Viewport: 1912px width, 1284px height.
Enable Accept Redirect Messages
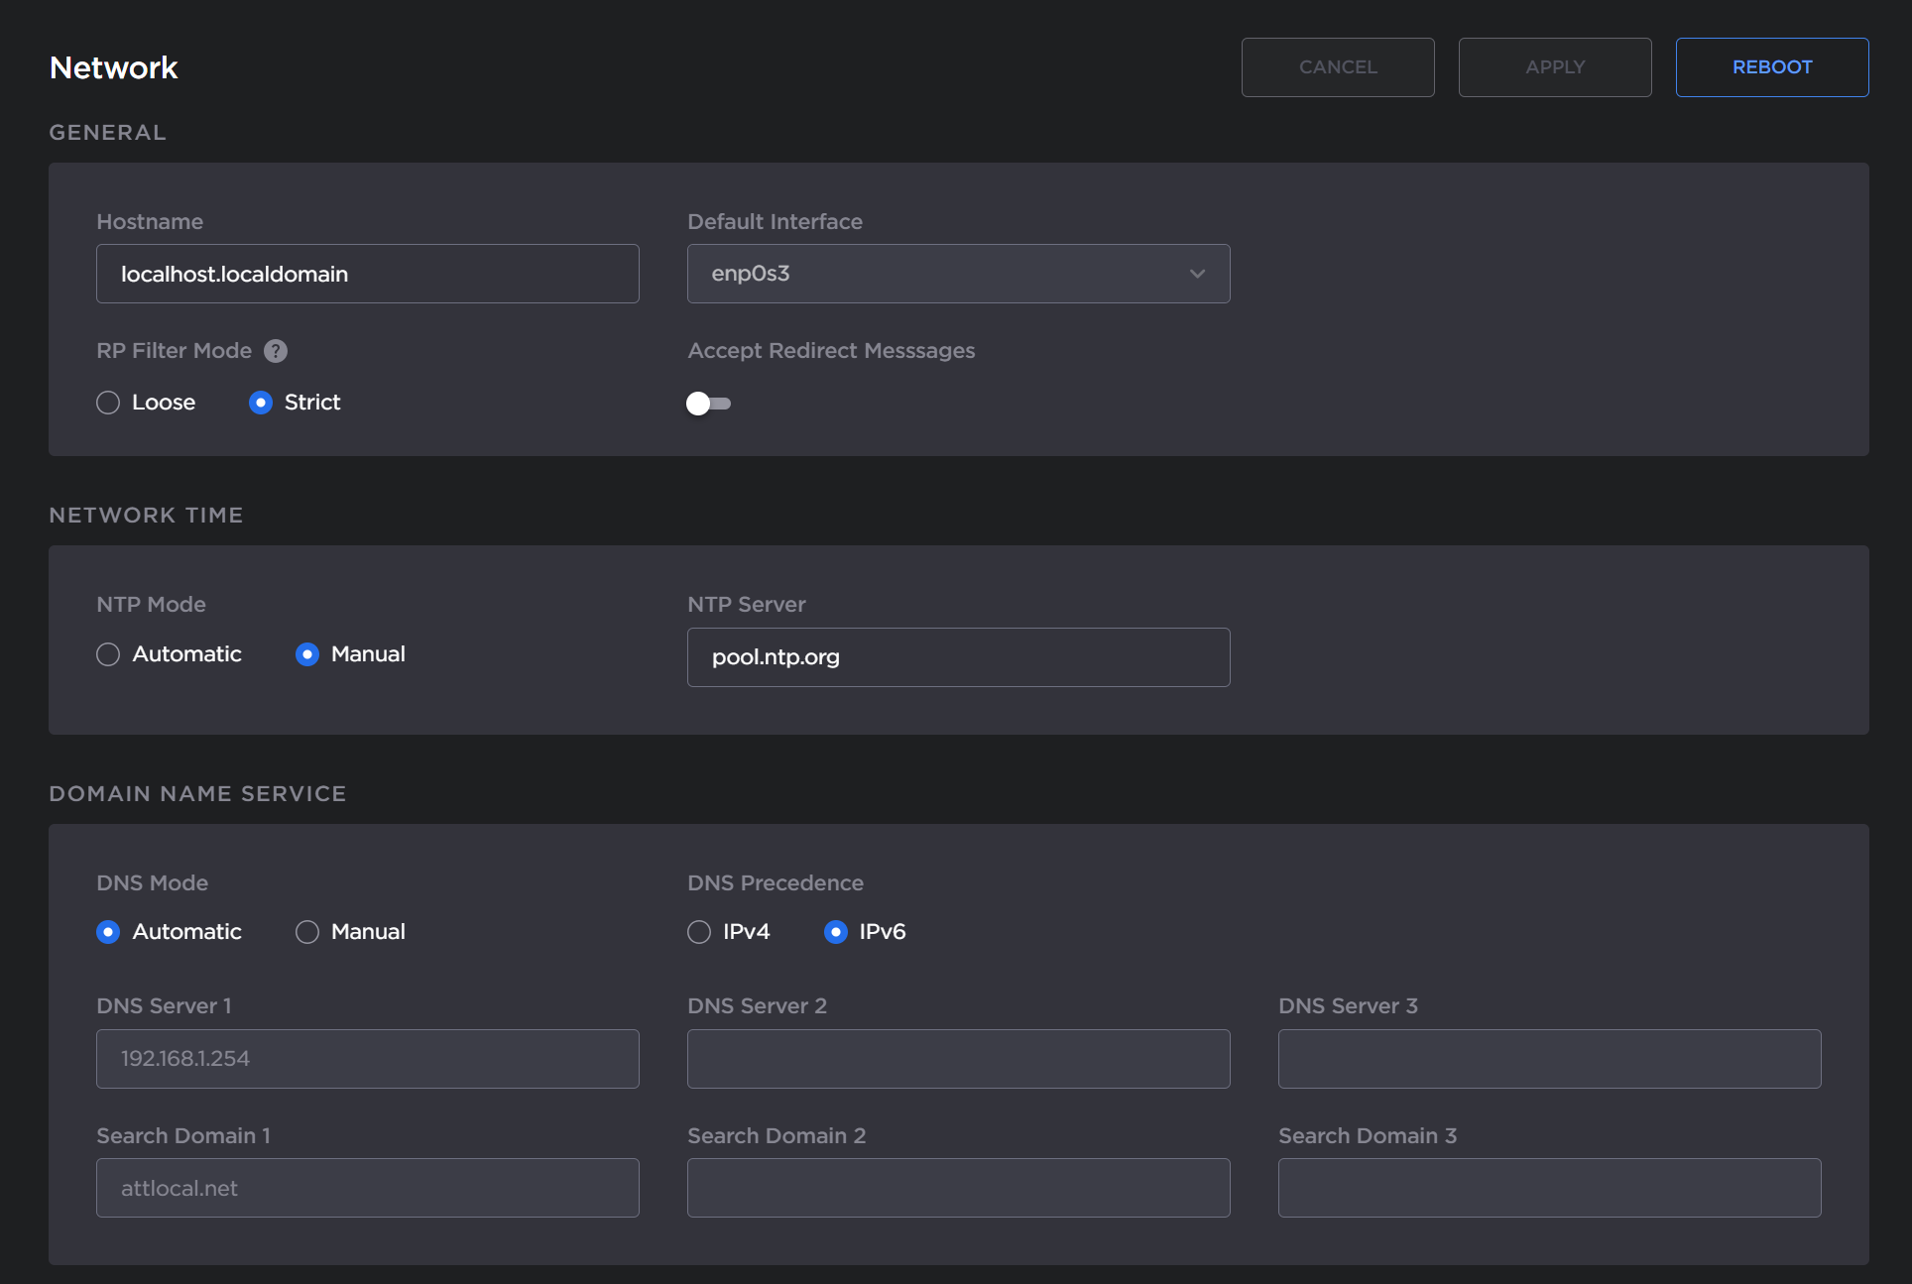(708, 403)
